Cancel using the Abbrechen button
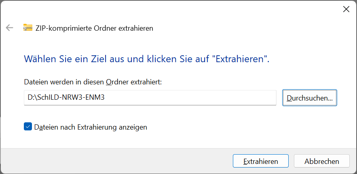The image size is (357, 174). coord(322,161)
